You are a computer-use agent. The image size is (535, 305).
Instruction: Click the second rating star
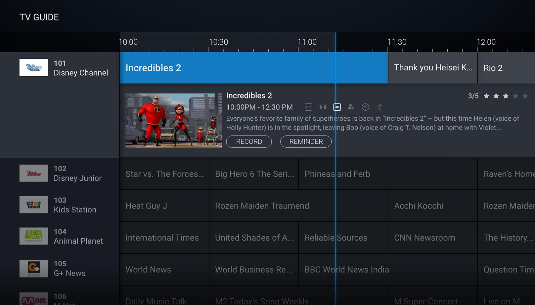point(496,96)
